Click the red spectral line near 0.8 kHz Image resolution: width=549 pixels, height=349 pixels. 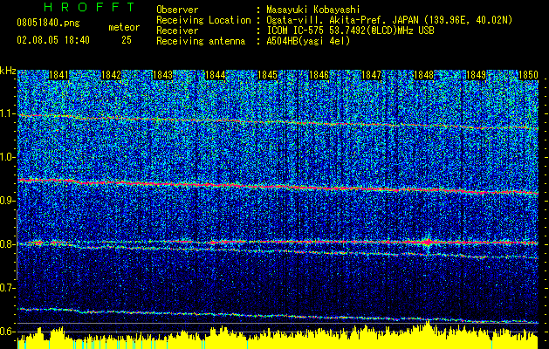[x=262, y=242]
